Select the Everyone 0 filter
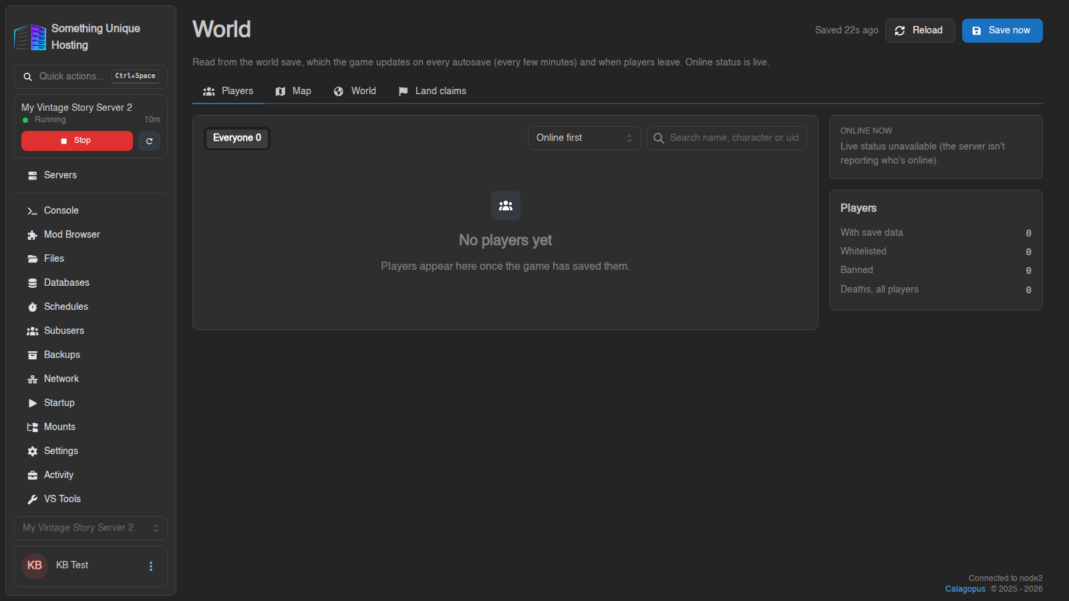The image size is (1069, 601). (x=237, y=138)
